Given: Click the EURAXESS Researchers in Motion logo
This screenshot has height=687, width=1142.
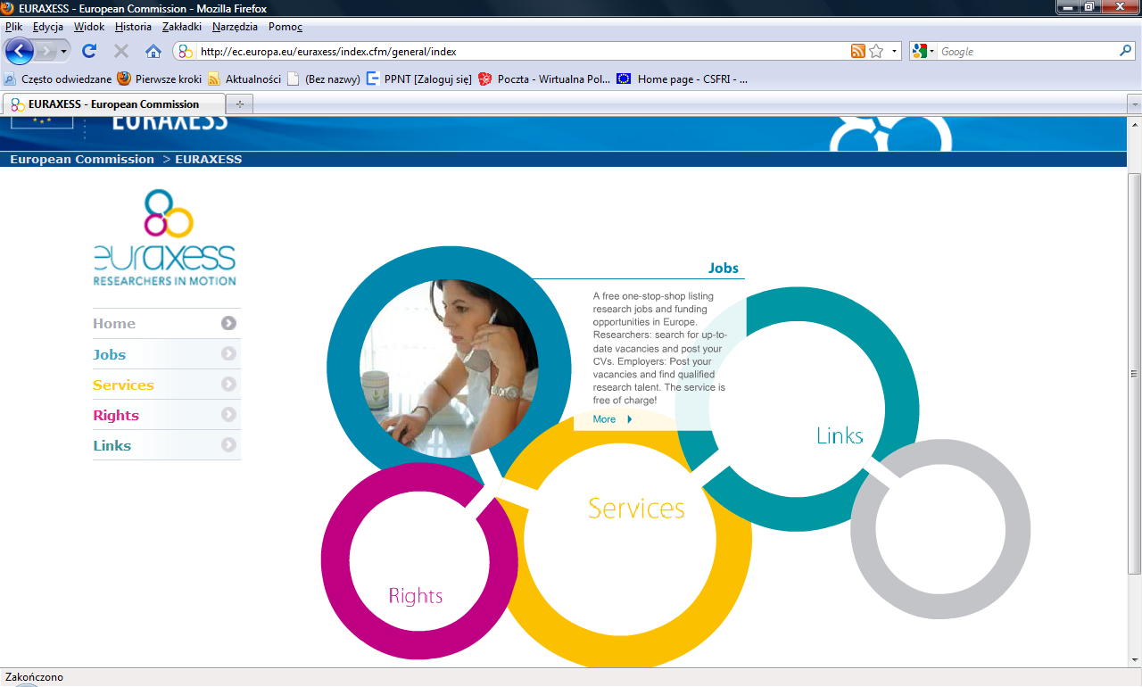Looking at the screenshot, I should coord(165,237).
